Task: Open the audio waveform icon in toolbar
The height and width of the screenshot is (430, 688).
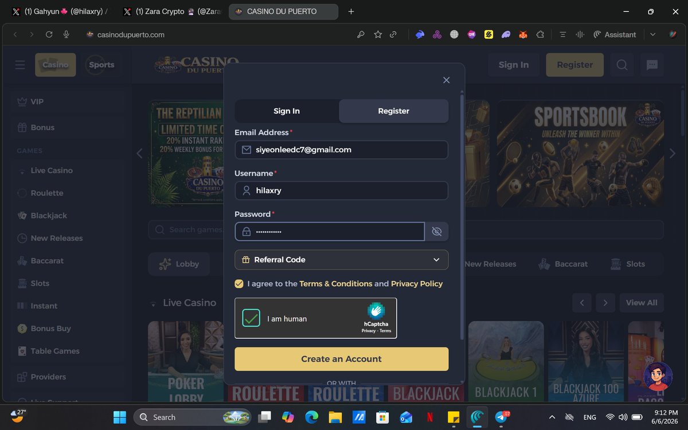Action: [580, 34]
